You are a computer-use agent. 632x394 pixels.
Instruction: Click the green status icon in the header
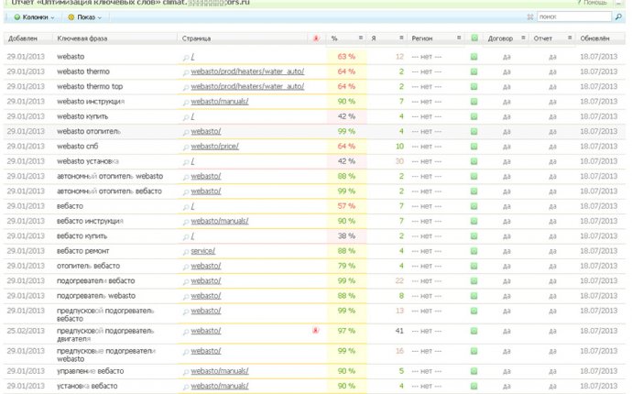474,38
